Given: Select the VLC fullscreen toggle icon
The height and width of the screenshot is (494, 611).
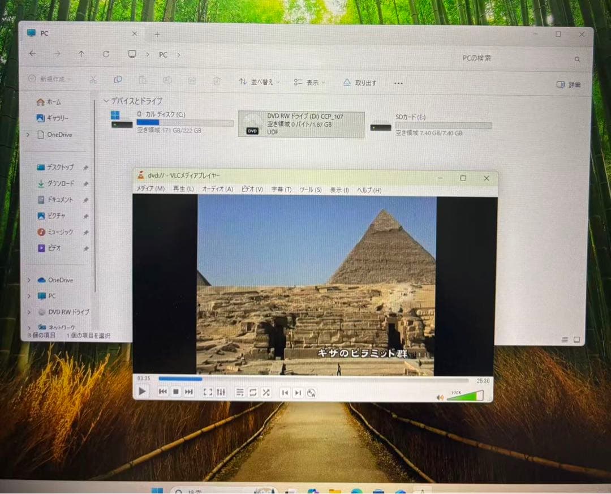Looking at the screenshot, I should click(208, 392).
